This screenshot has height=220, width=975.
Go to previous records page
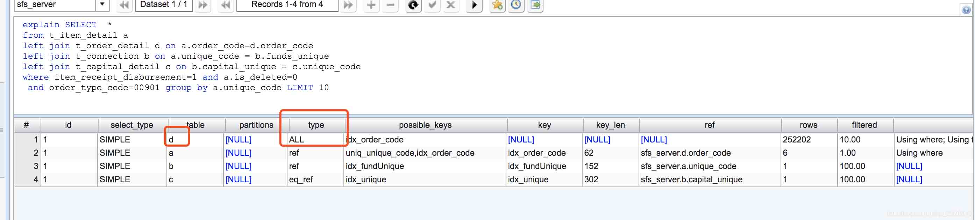[226, 5]
